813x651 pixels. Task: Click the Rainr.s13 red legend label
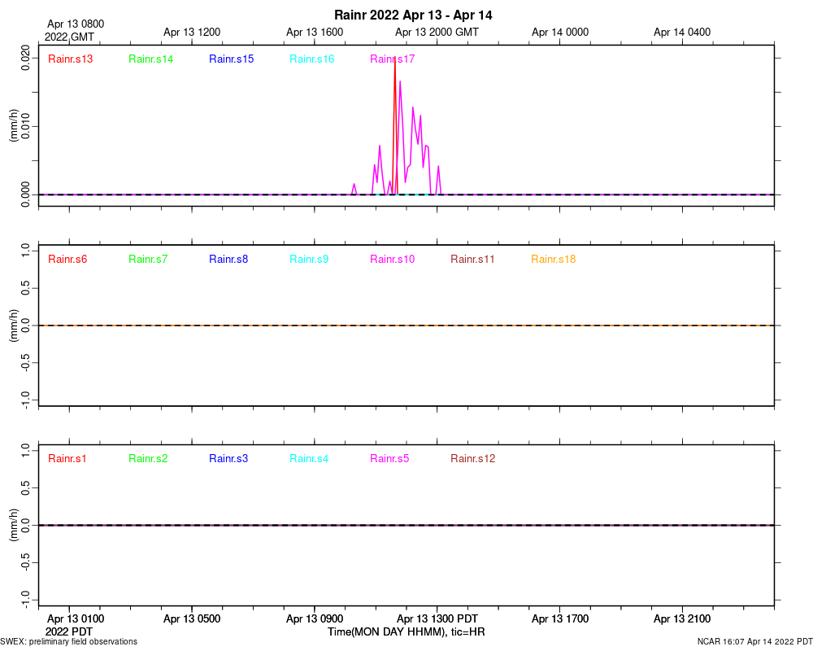(70, 59)
